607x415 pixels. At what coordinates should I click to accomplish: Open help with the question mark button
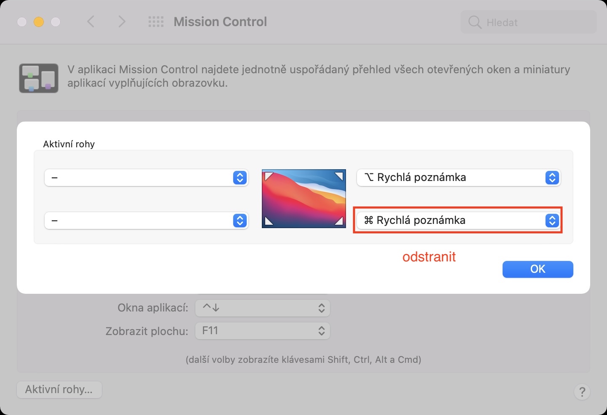(582, 392)
